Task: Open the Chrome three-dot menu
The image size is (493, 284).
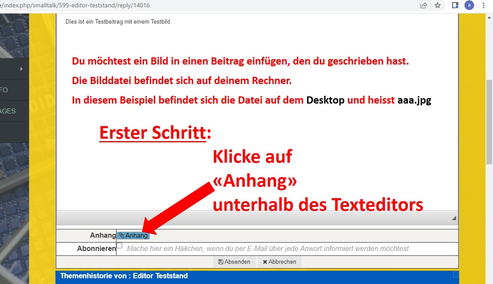Action: click(483, 5)
